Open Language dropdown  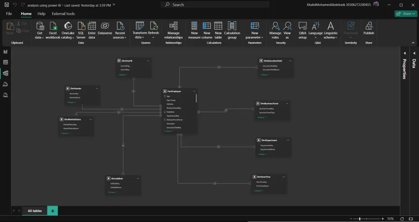click(316, 31)
